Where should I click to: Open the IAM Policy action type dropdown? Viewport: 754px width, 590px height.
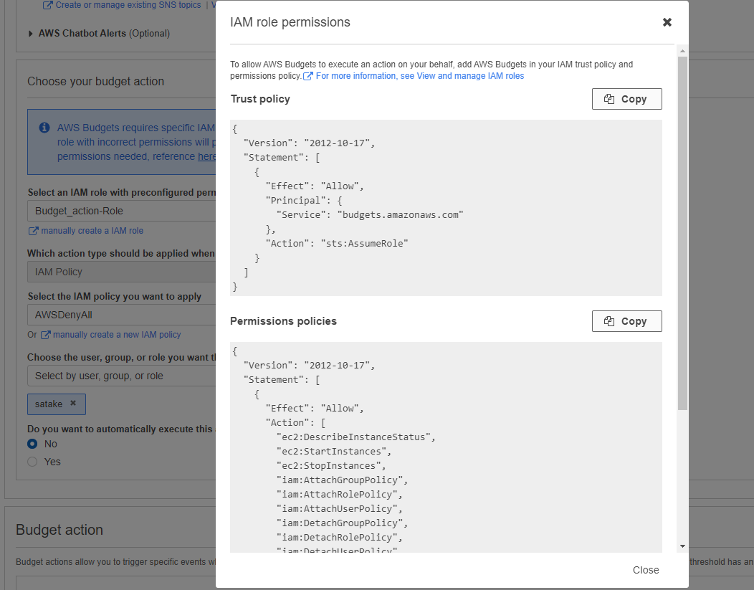[x=122, y=272]
